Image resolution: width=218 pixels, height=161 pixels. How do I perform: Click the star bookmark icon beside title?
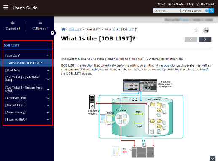[196, 30]
